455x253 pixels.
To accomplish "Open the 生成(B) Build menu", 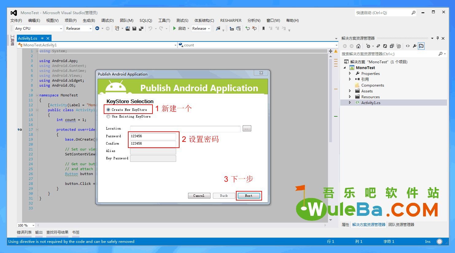I will [x=89, y=21].
